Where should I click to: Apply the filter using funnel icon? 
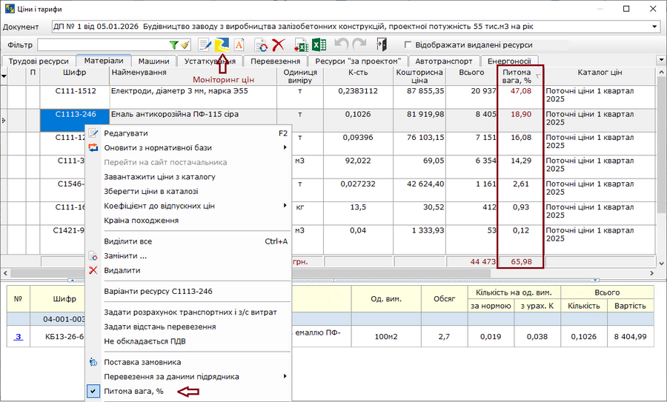[x=174, y=45]
